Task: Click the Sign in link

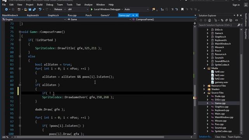Action: [236, 5]
